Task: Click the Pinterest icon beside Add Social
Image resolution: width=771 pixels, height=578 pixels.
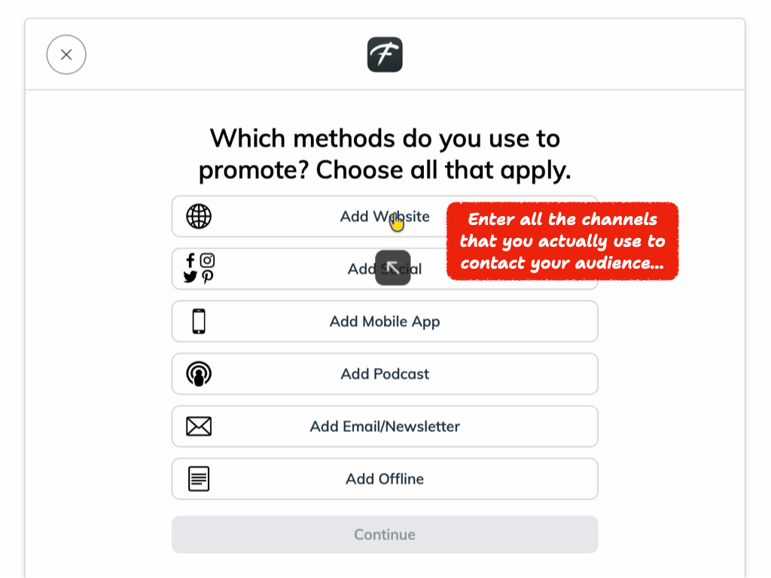Action: click(208, 278)
